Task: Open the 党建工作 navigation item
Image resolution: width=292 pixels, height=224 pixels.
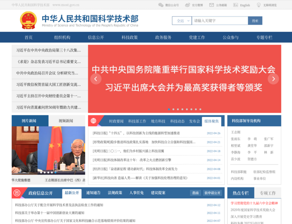Action: click(197, 37)
